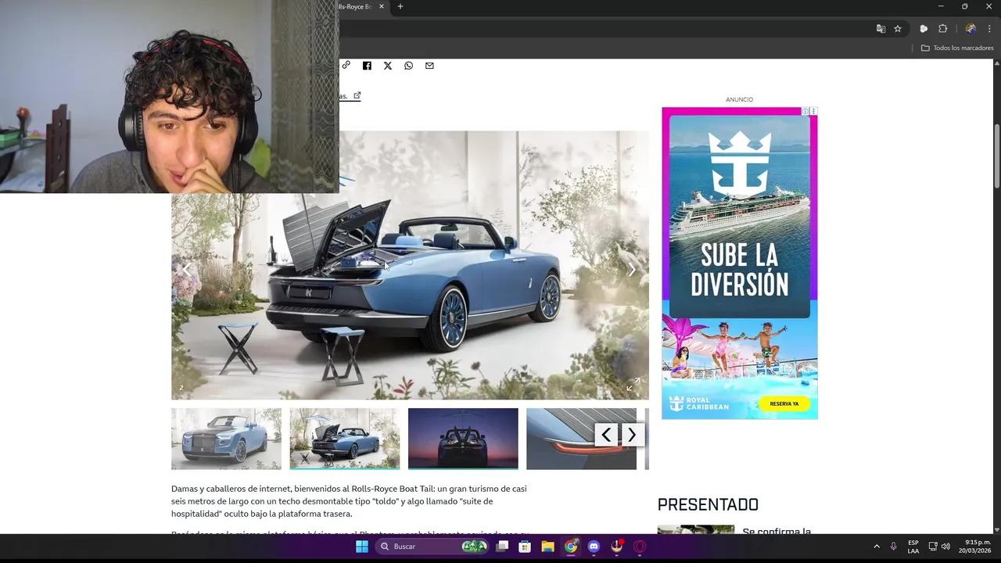Share the article via WhatsApp

click(x=408, y=66)
